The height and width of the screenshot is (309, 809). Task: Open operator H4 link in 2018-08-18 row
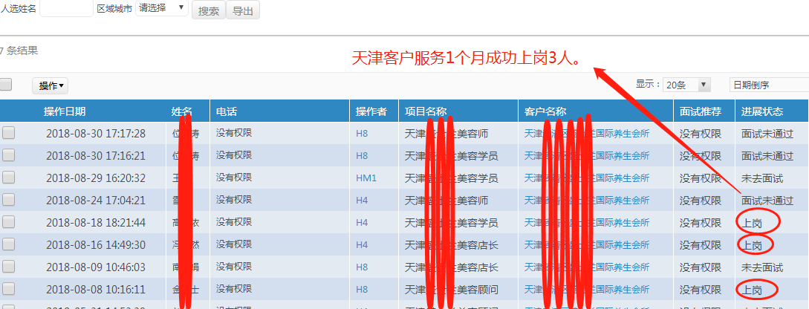click(362, 222)
